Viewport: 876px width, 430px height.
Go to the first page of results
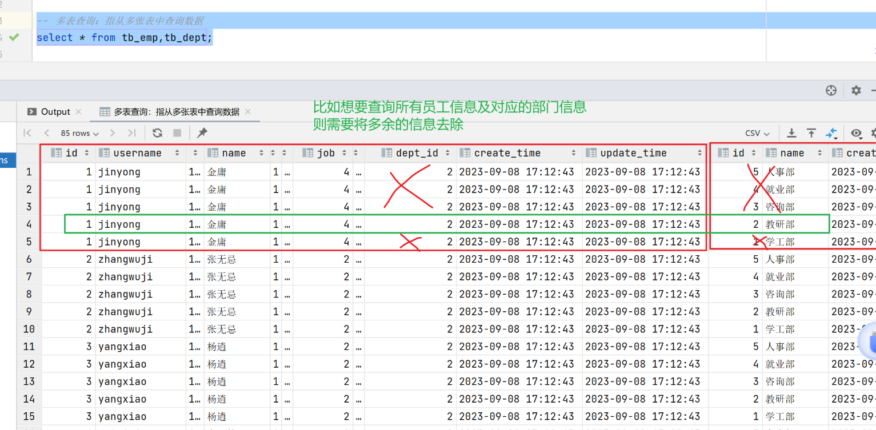27,133
